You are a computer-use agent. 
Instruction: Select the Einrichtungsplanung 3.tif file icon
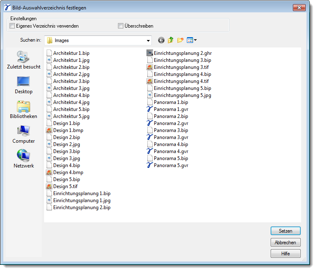pos(149,67)
